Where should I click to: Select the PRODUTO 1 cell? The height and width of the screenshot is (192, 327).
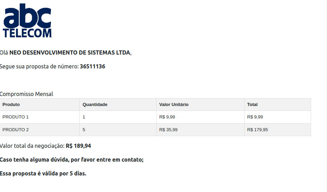[16, 117]
